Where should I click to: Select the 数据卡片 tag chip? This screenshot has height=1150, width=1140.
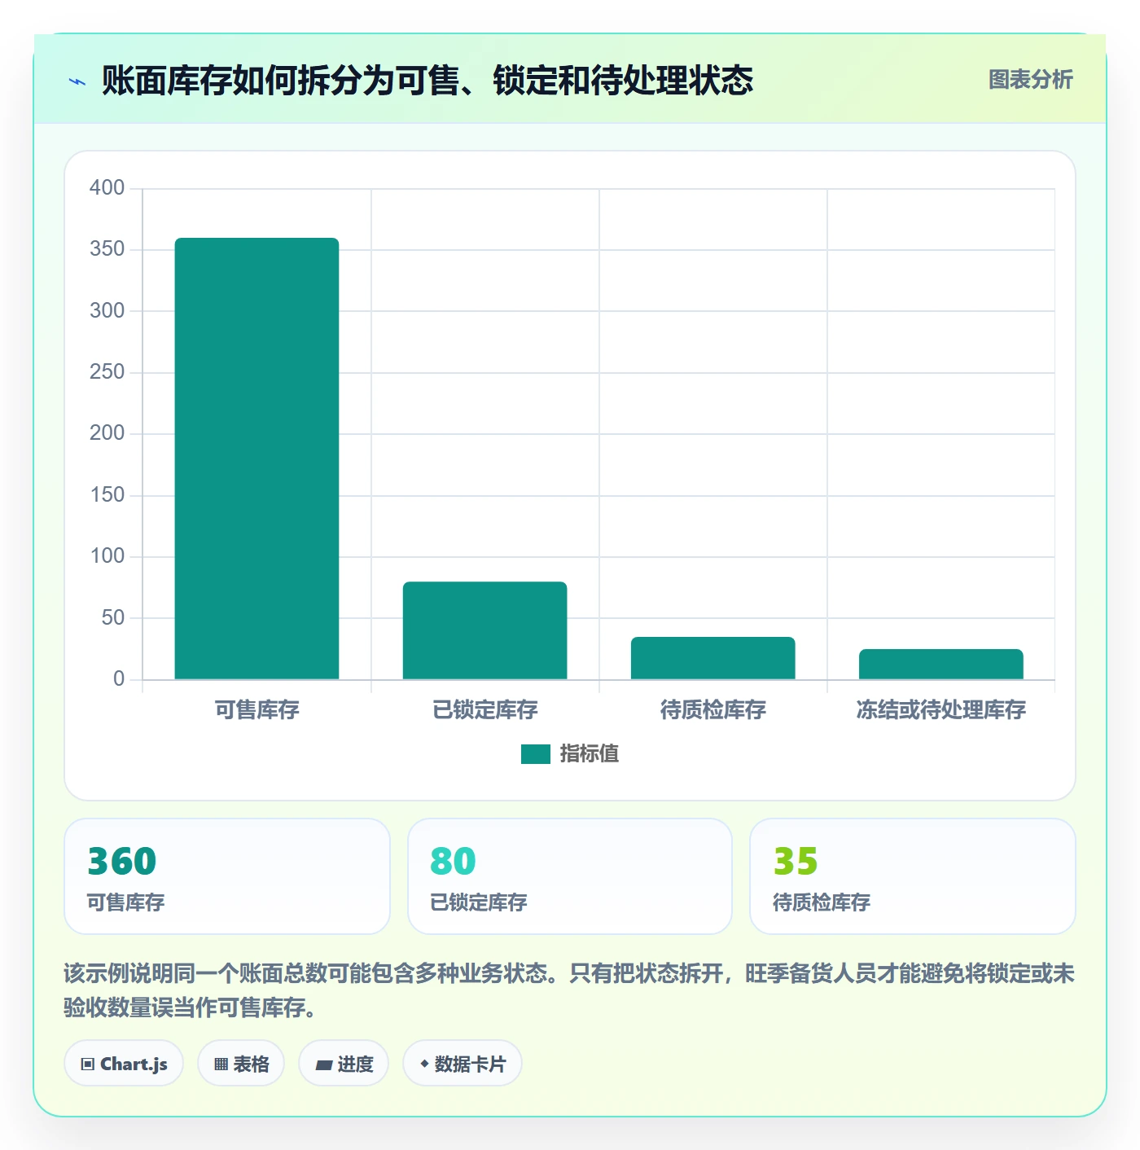coord(462,1064)
